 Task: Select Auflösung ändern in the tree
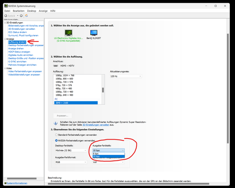coord(17,42)
